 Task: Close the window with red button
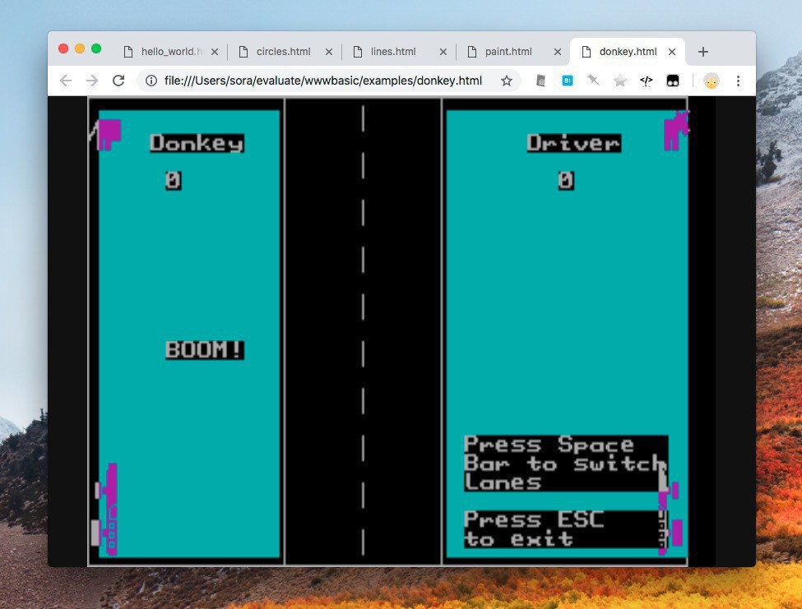coord(63,48)
